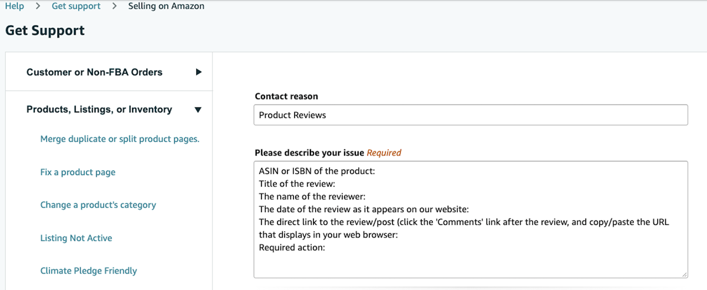Click the Products, Listings, or Inventory label
707x290 pixels.
99,110
